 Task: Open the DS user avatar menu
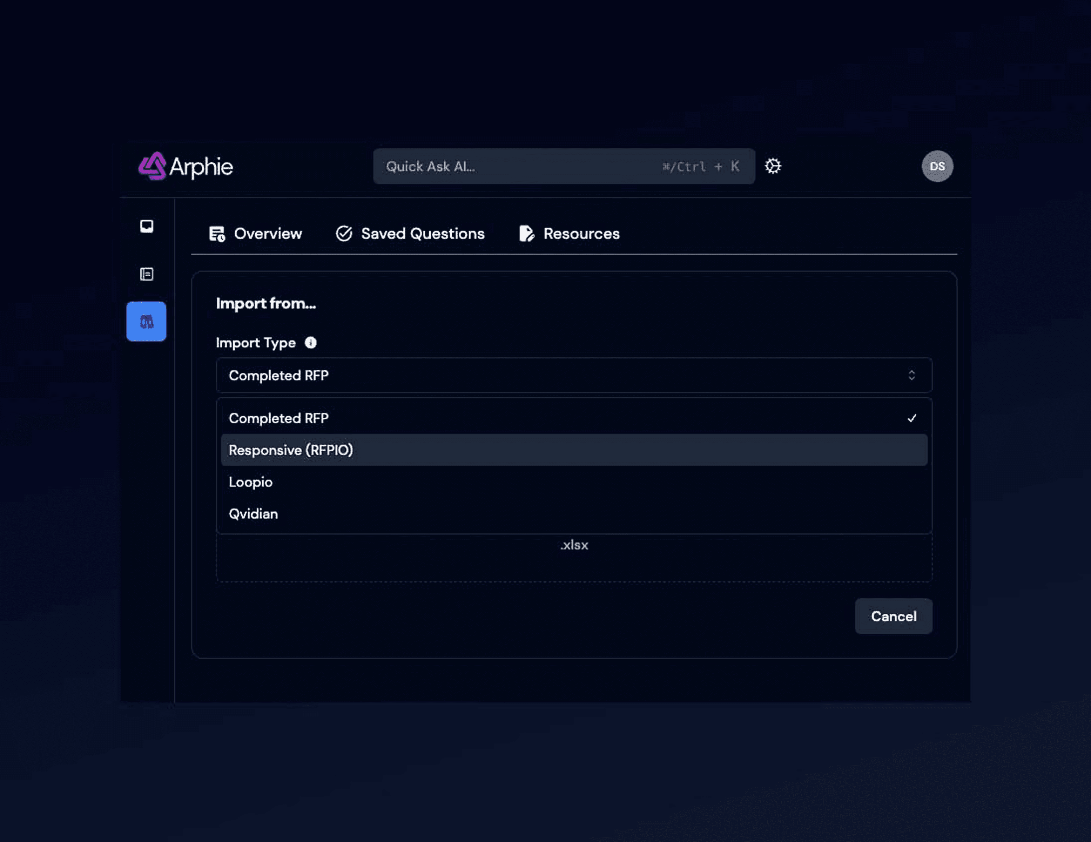[937, 166]
